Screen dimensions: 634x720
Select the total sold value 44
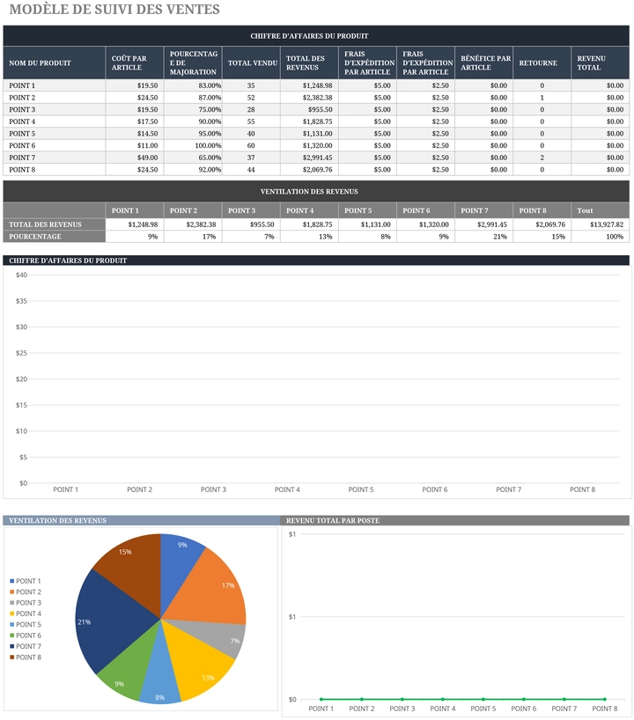[251, 170]
